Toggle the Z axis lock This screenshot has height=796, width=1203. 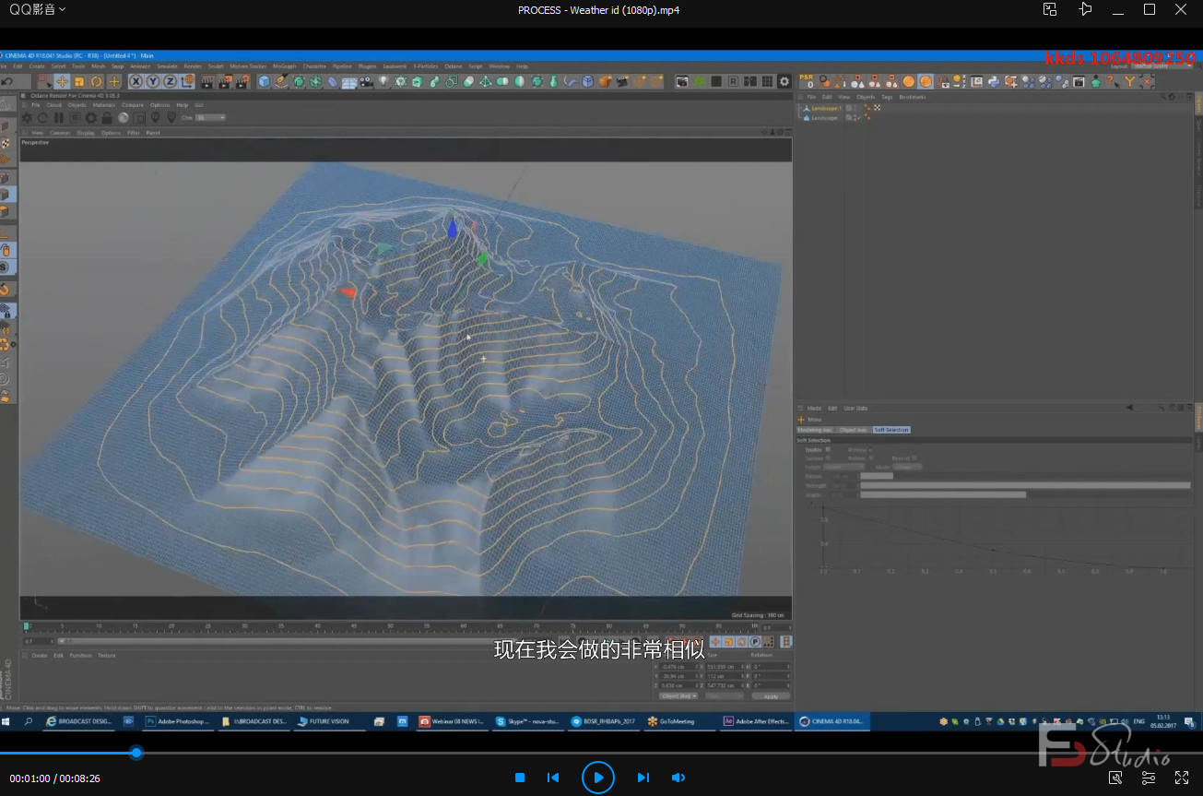pyautogui.click(x=170, y=81)
